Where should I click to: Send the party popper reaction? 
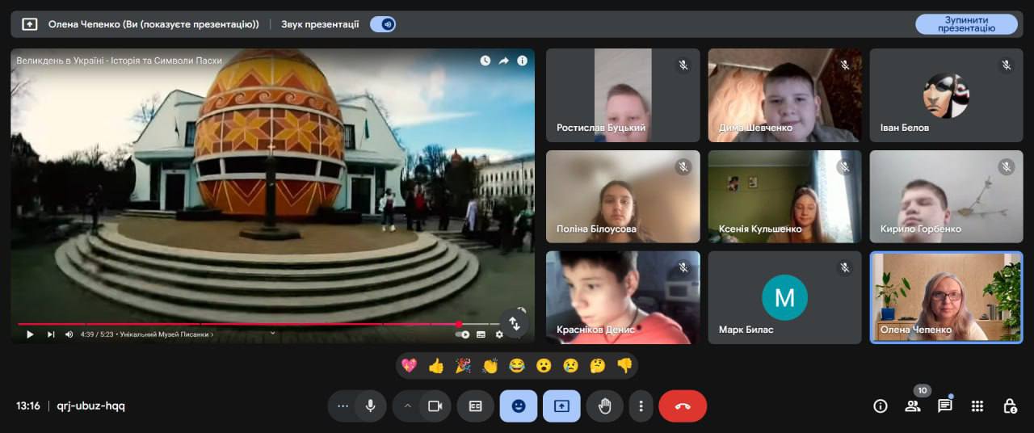(x=463, y=366)
